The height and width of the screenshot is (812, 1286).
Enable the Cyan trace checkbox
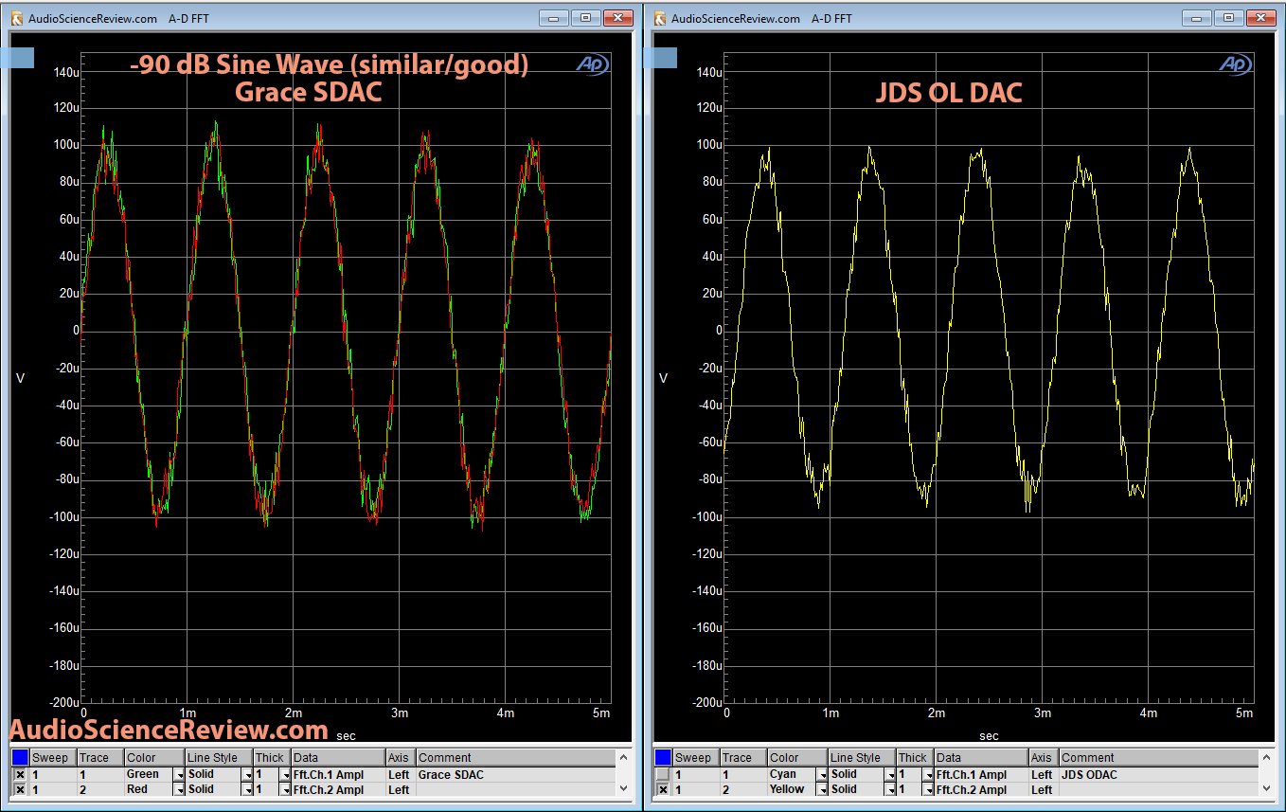[663, 775]
